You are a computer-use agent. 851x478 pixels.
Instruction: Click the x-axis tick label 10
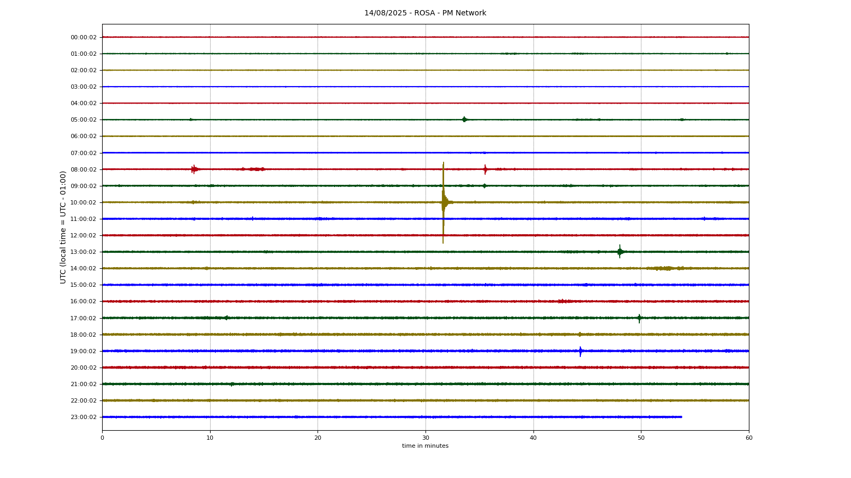tap(210, 438)
